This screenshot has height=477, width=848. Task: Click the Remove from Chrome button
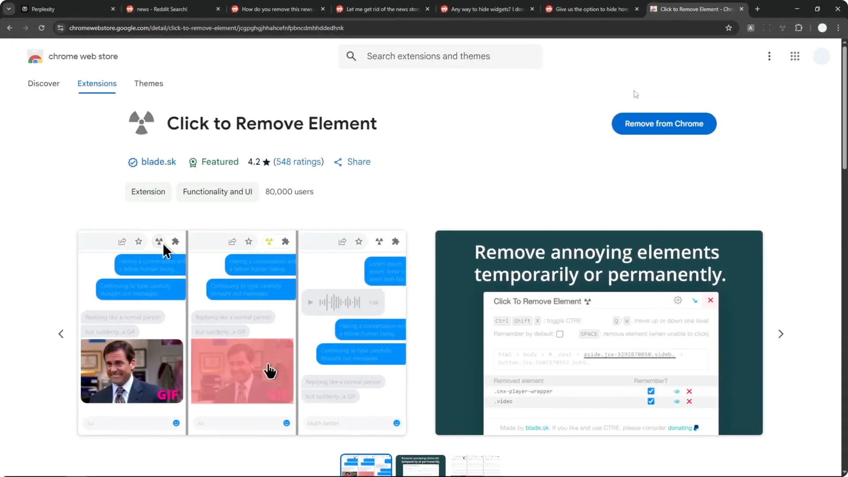[x=664, y=124]
